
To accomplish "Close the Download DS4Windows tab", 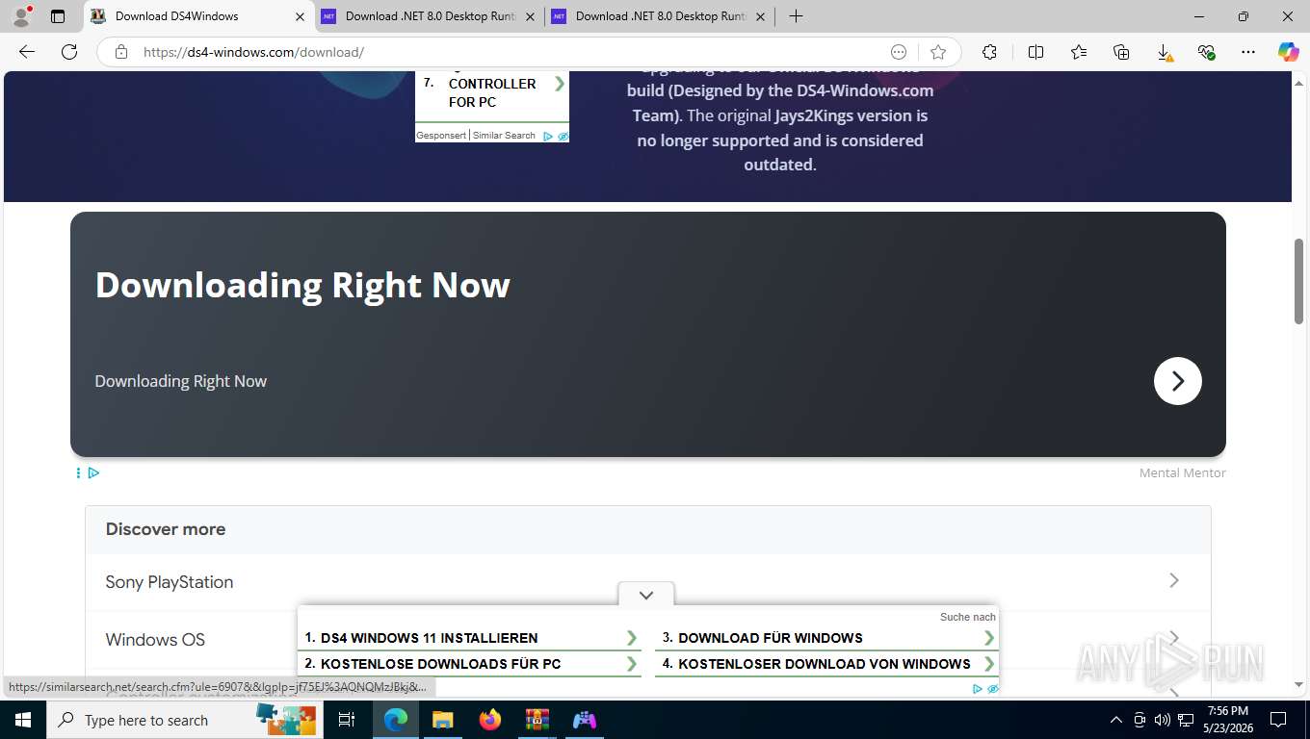I will click(300, 16).
